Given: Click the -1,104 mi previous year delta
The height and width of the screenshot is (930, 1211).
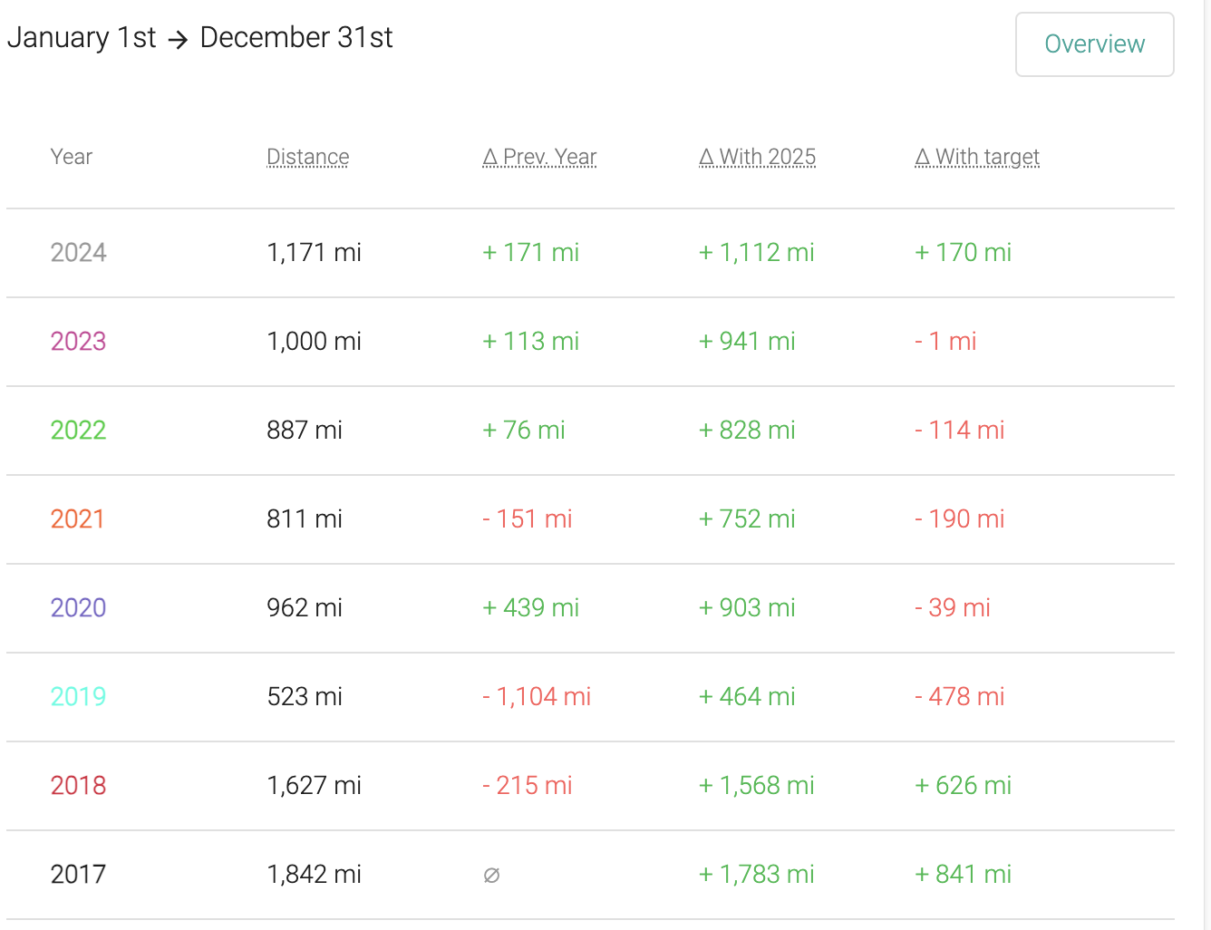Looking at the screenshot, I should pos(537,697).
